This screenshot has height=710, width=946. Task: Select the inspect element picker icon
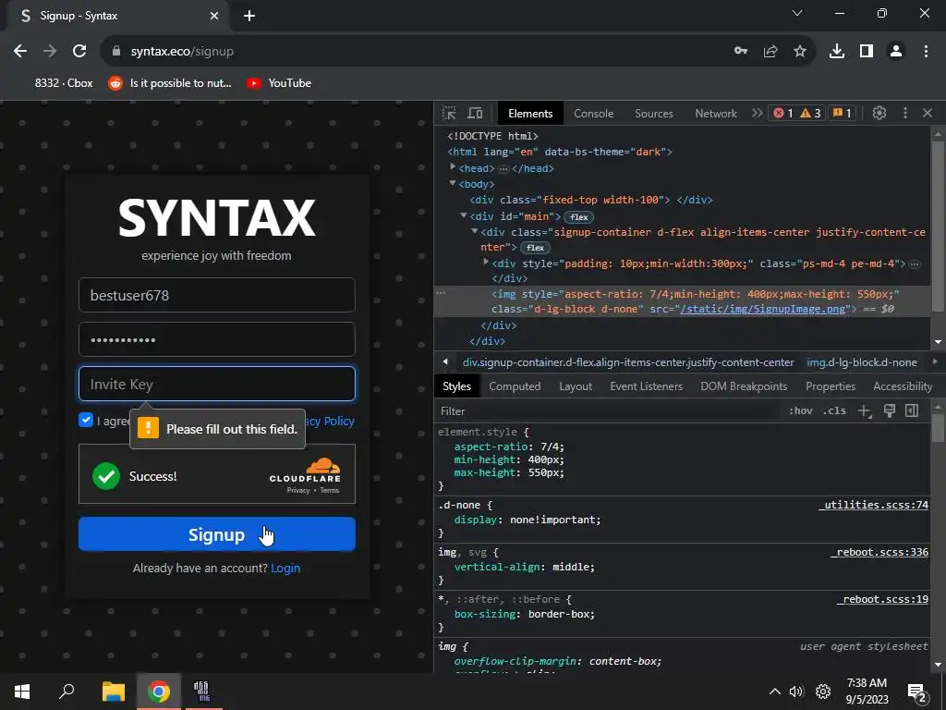pyautogui.click(x=449, y=113)
